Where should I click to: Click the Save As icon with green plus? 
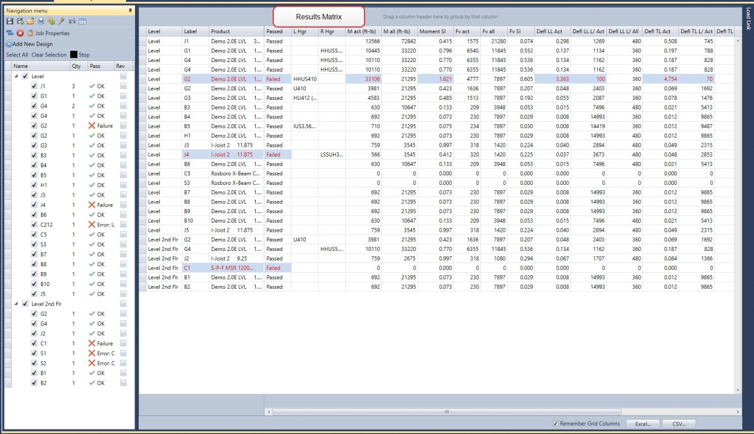pos(20,21)
